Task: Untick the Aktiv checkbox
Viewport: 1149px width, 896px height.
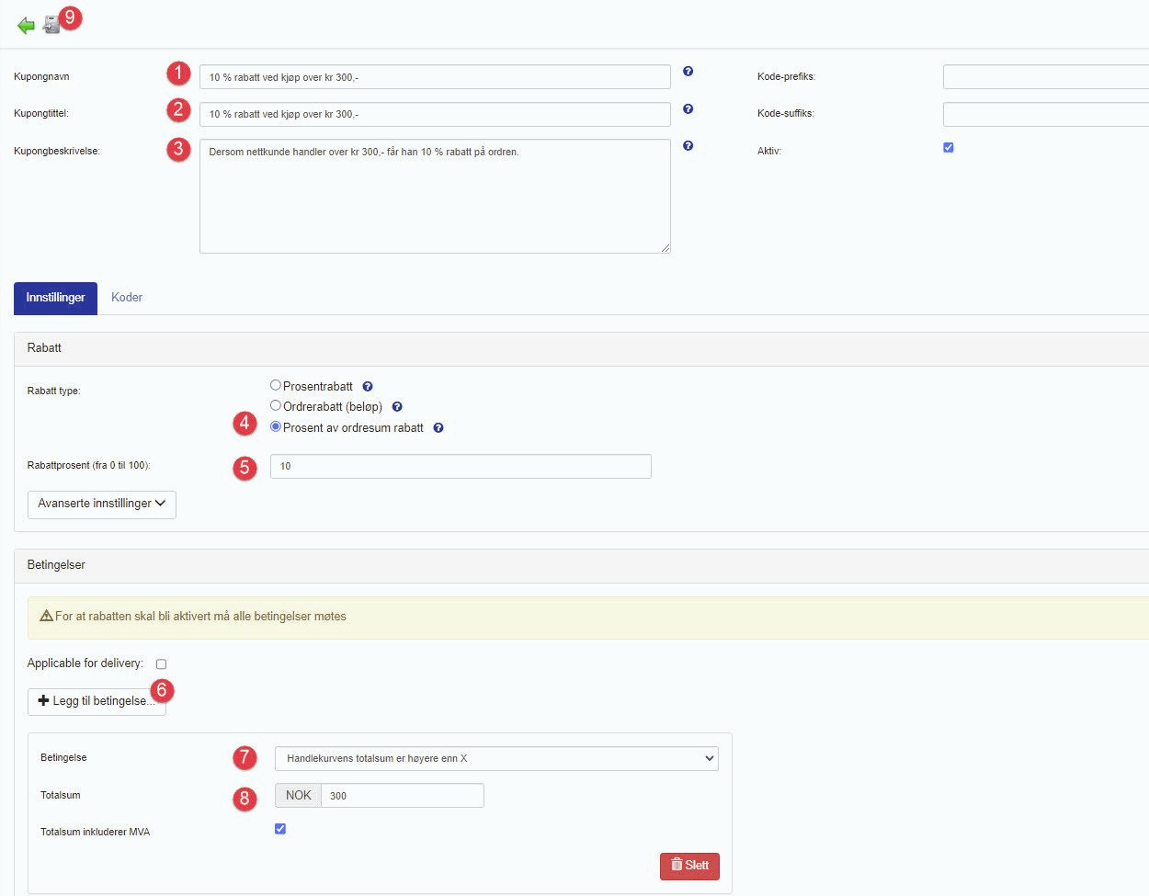Action: click(949, 148)
